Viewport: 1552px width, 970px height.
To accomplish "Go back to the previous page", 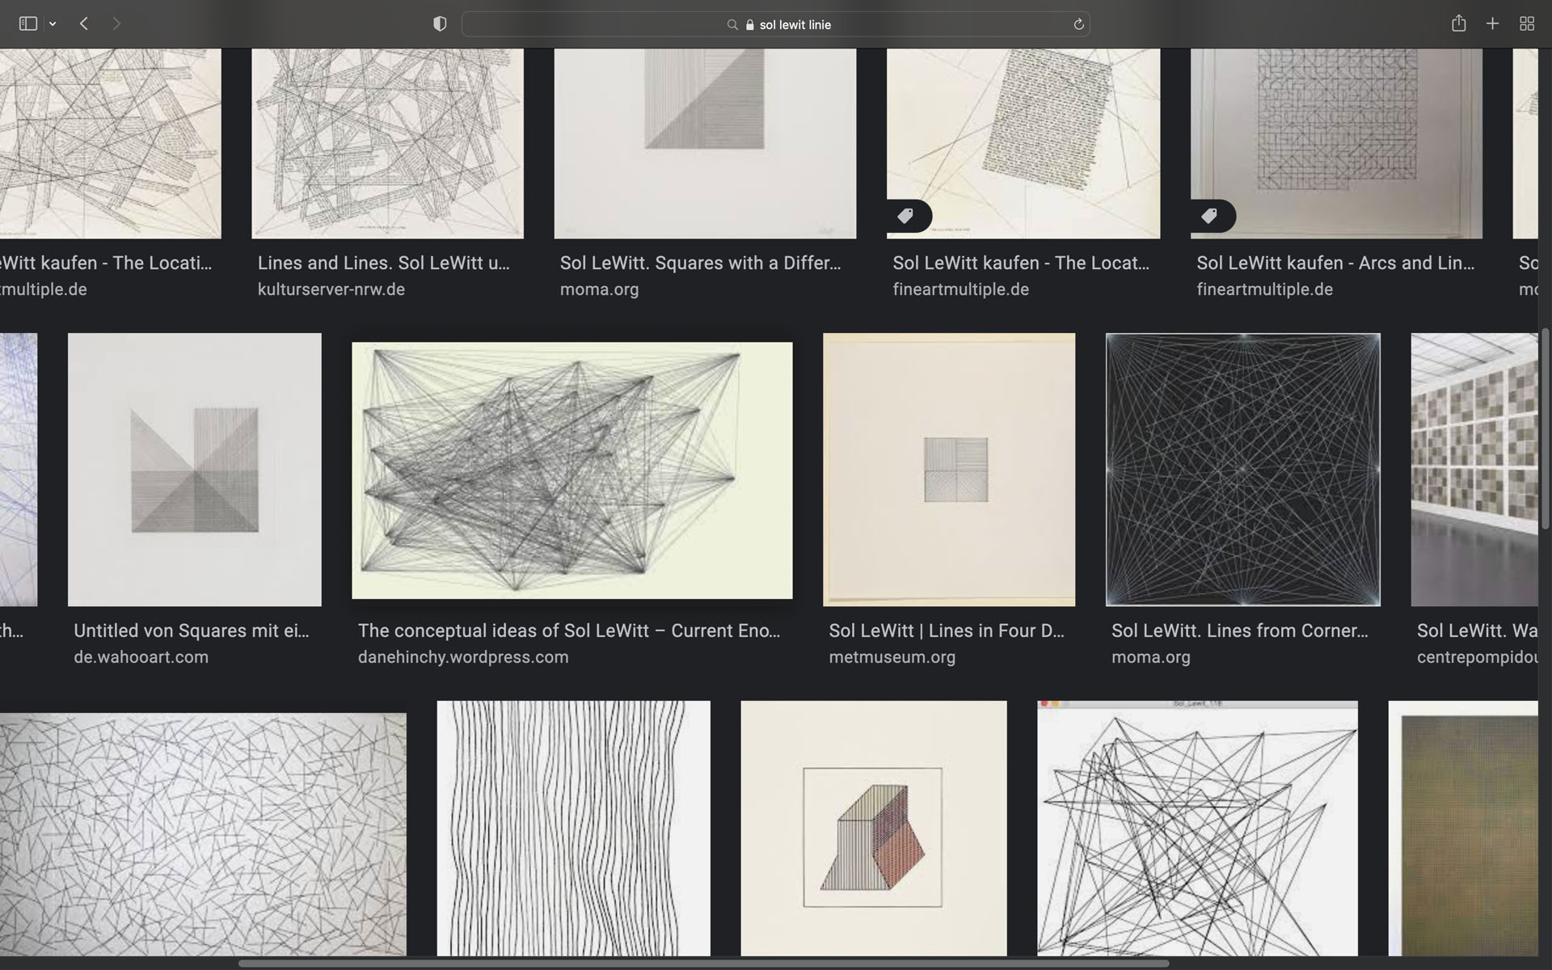I will pyautogui.click(x=84, y=24).
